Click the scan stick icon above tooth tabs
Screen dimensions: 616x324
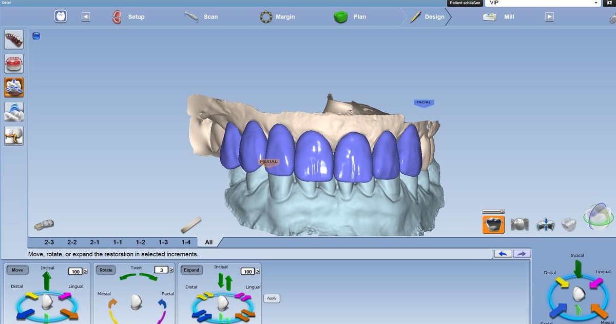191,225
